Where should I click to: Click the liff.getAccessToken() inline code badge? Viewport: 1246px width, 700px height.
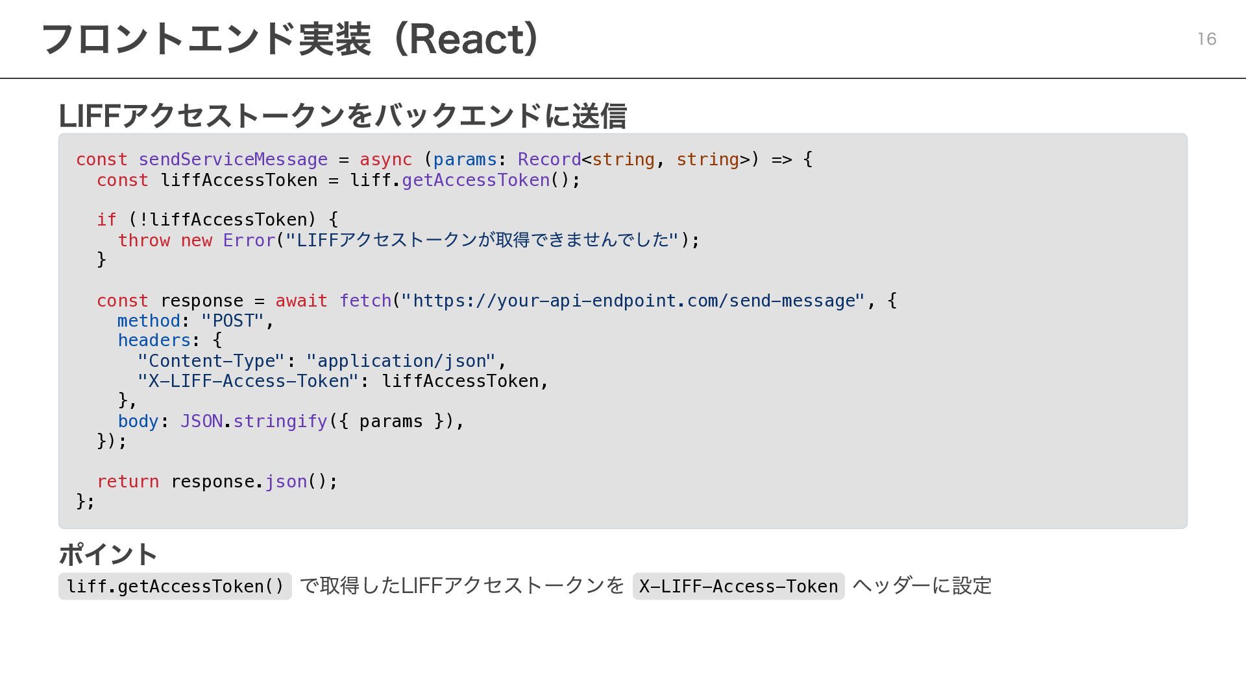pos(175,587)
